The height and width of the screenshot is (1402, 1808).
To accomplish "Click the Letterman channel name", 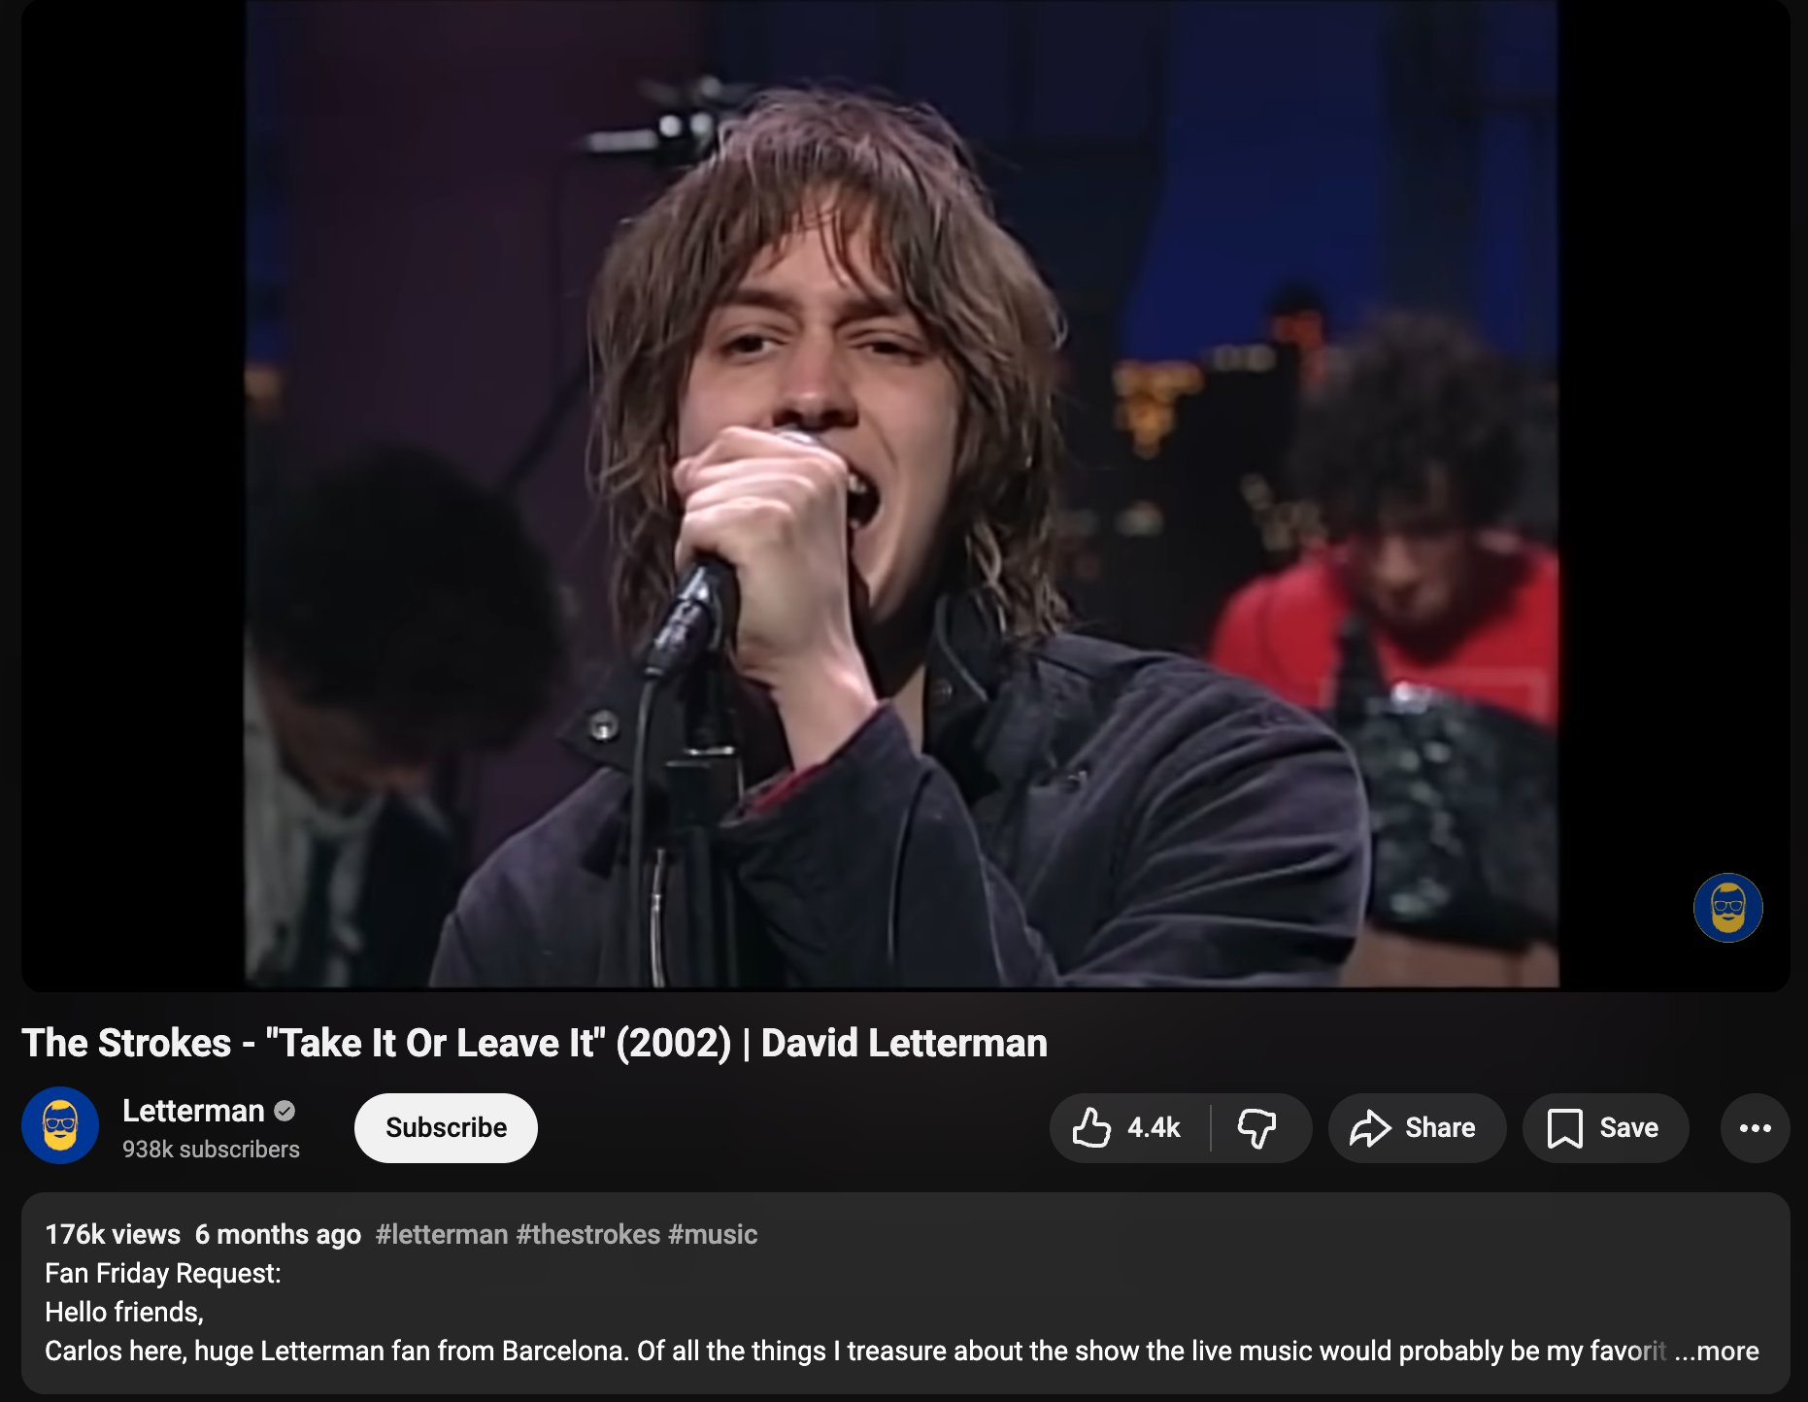I will click(x=193, y=1111).
